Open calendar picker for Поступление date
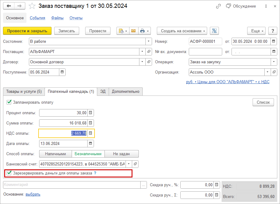 click(x=62, y=72)
